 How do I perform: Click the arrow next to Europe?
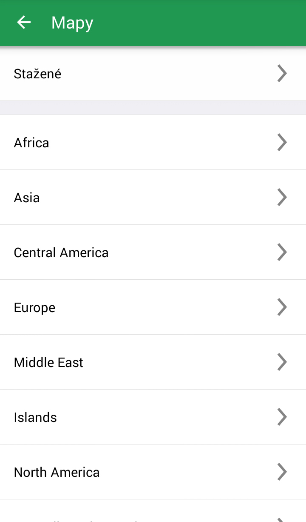click(282, 307)
